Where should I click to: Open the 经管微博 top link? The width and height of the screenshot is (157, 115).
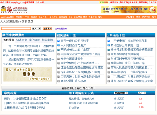(x=30, y=2)
